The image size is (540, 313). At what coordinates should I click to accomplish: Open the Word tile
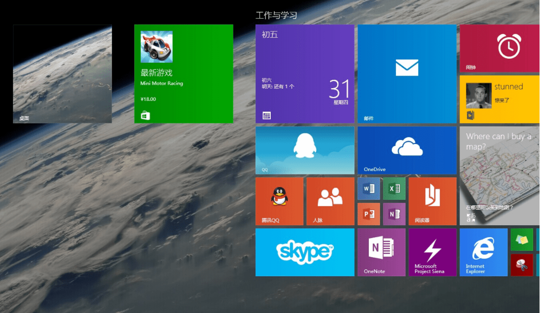(x=368, y=188)
